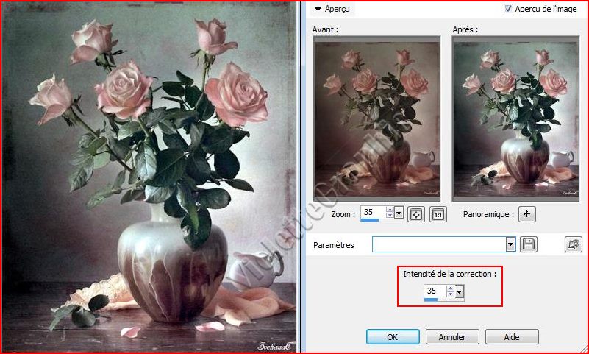Click the blue slider bar under Intensité value
The width and height of the screenshot is (589, 354).
(x=431, y=300)
